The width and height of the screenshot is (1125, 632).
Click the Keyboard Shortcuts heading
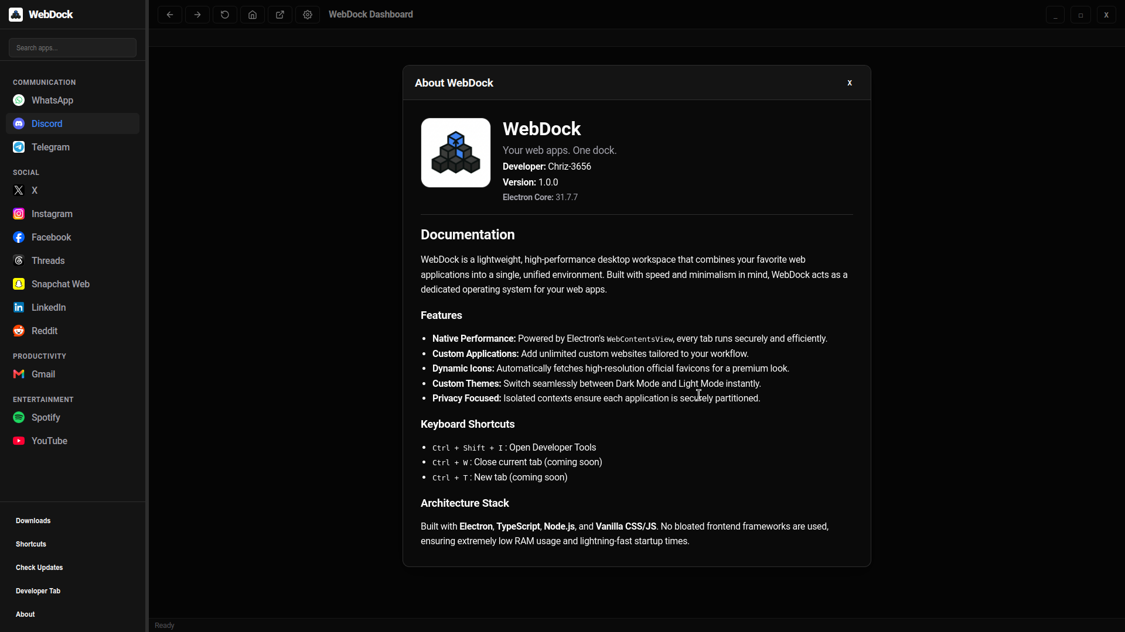click(468, 424)
